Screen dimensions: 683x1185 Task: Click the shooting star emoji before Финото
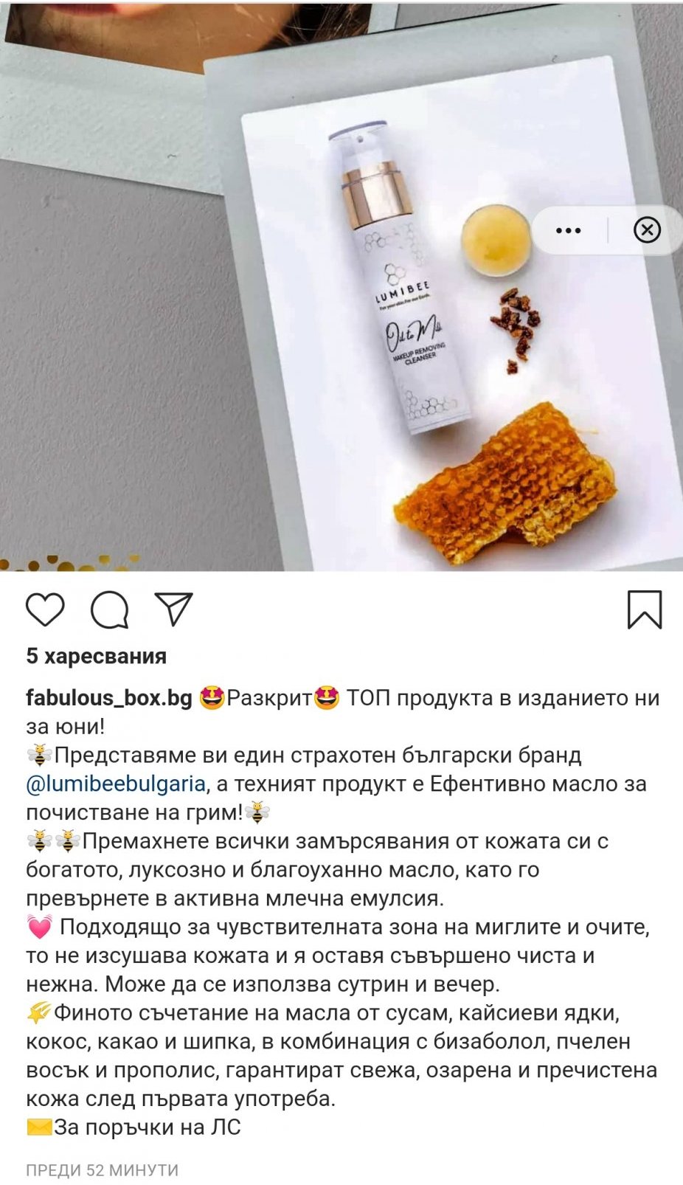(39, 1013)
